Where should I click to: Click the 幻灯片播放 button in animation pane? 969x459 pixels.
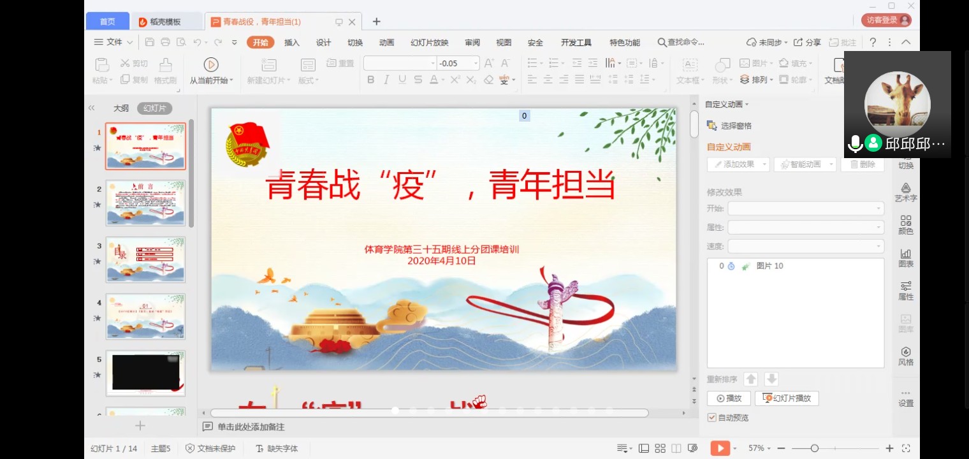click(x=787, y=398)
